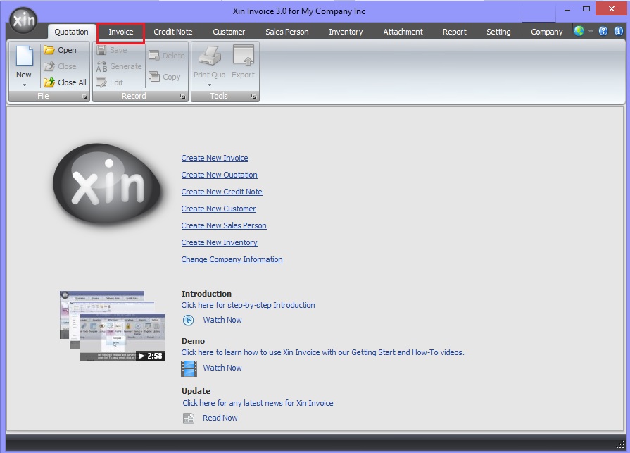The height and width of the screenshot is (453, 630).
Task: Open the Inventory tab
Action: (x=346, y=32)
